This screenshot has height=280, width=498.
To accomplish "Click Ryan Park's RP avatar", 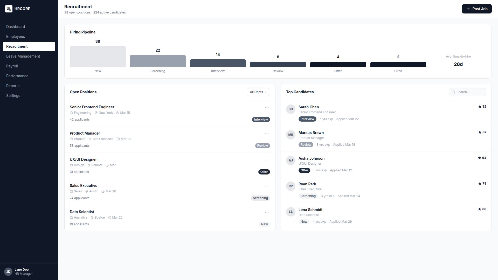I will pyautogui.click(x=290, y=186).
